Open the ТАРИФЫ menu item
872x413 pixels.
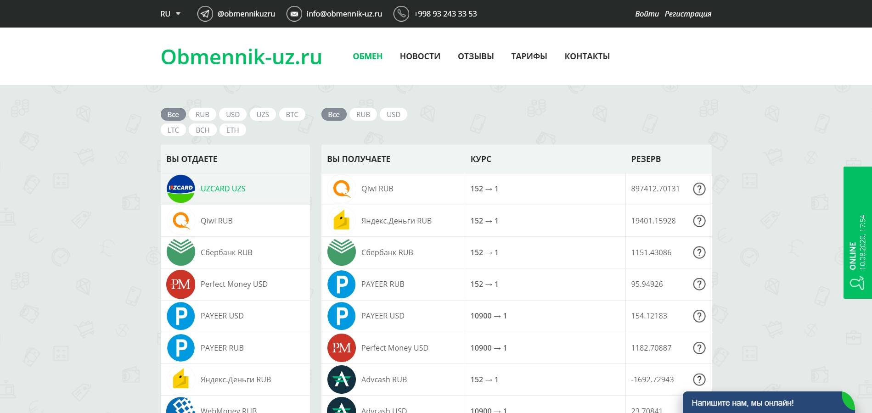(529, 56)
